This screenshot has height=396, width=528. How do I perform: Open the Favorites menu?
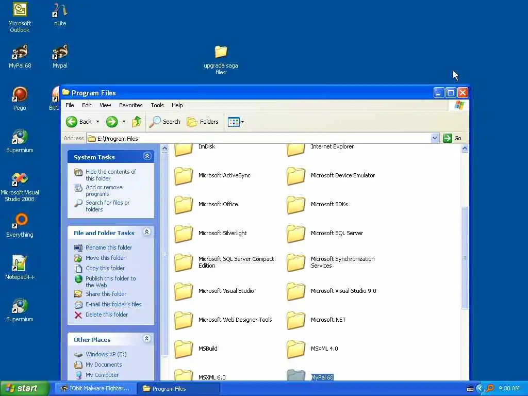point(130,105)
